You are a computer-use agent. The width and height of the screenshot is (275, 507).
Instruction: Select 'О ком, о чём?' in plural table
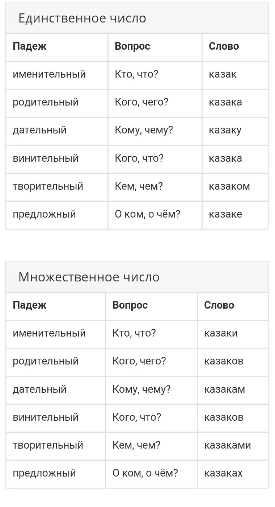click(145, 473)
